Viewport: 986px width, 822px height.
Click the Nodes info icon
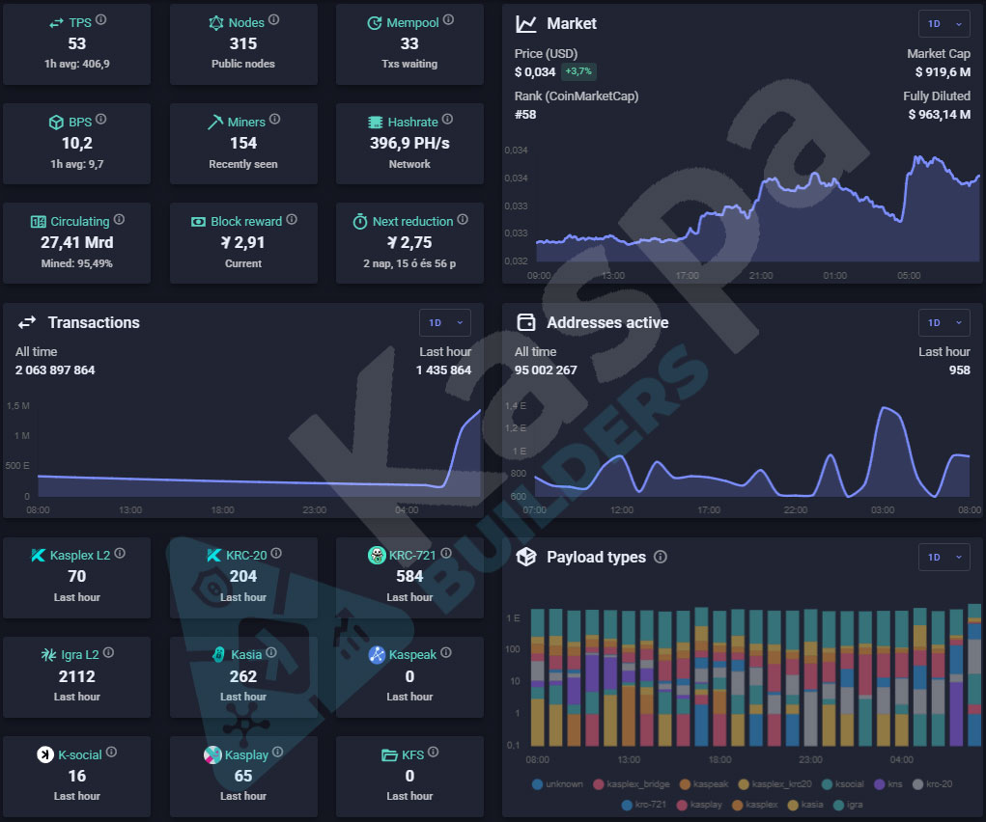[x=273, y=20]
